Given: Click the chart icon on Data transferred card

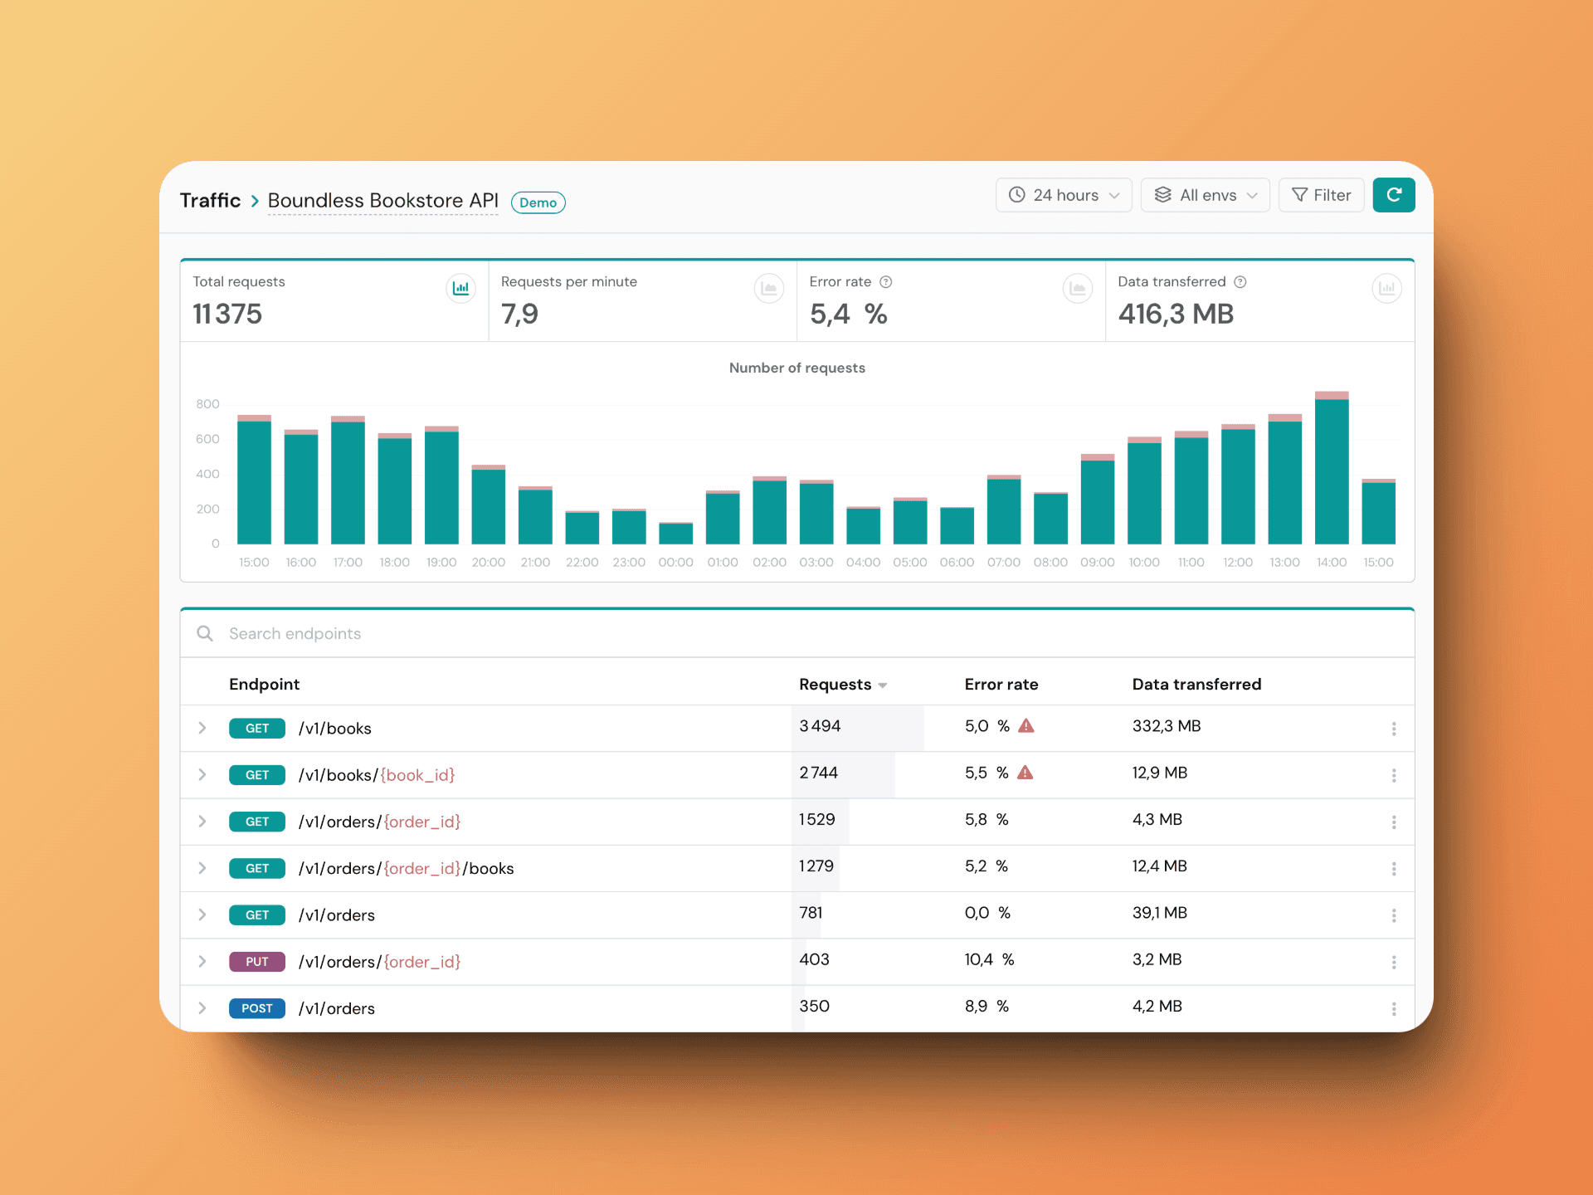Looking at the screenshot, I should click(x=1386, y=289).
